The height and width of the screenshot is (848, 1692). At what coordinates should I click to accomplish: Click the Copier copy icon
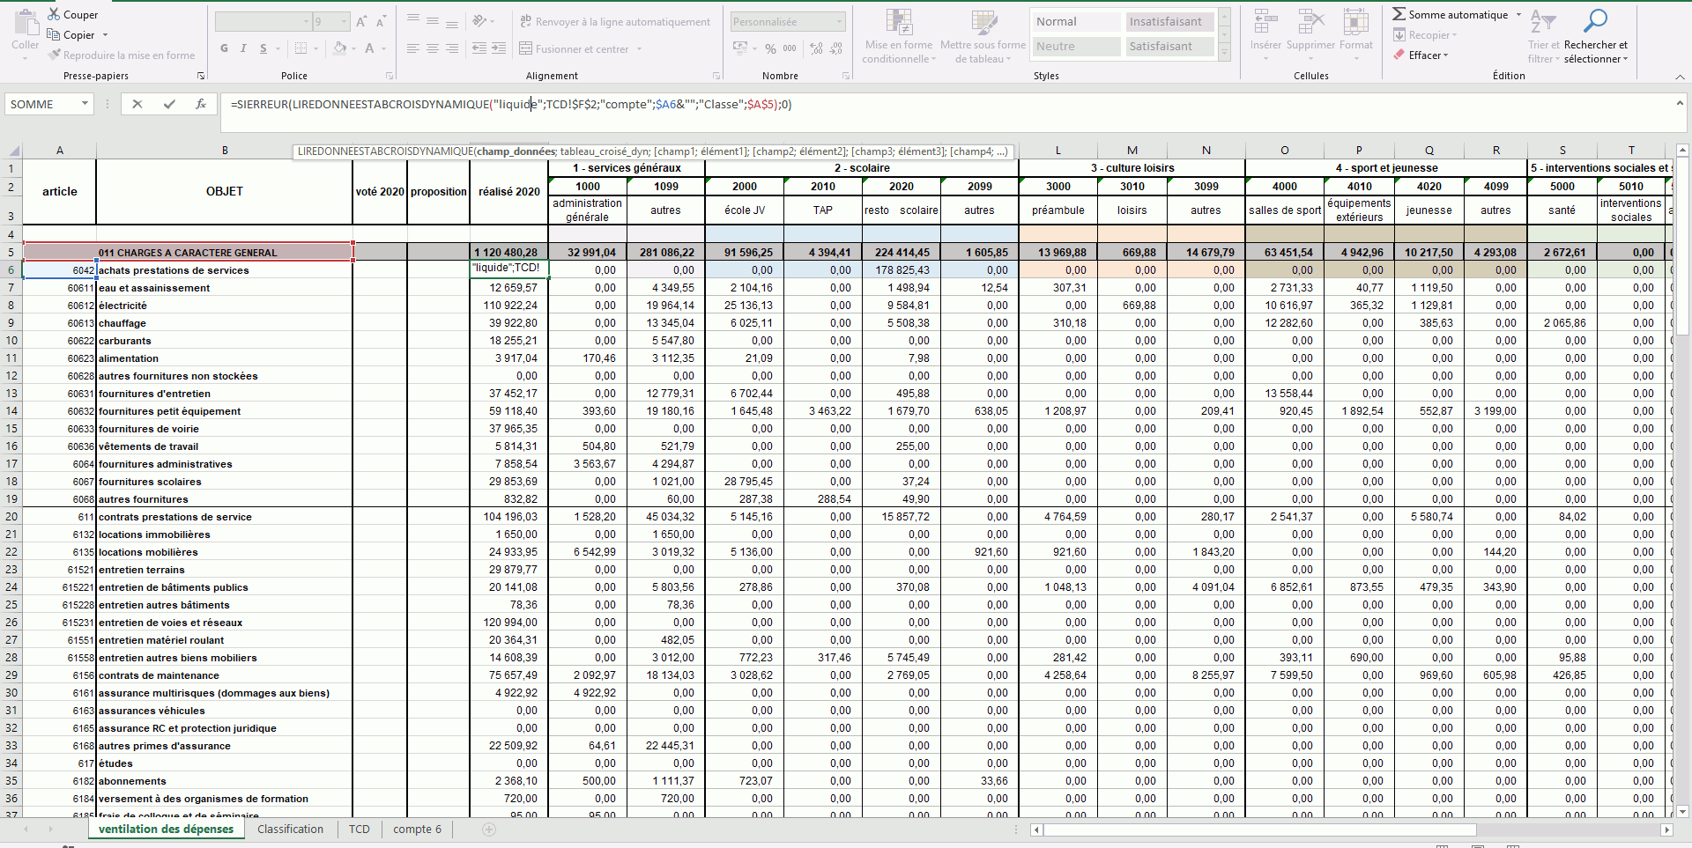tap(54, 34)
